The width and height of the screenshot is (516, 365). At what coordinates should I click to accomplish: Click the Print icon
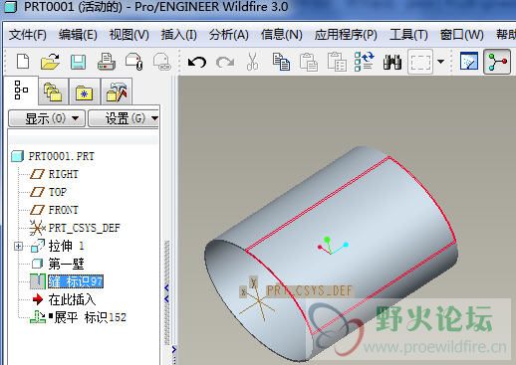pos(107,62)
